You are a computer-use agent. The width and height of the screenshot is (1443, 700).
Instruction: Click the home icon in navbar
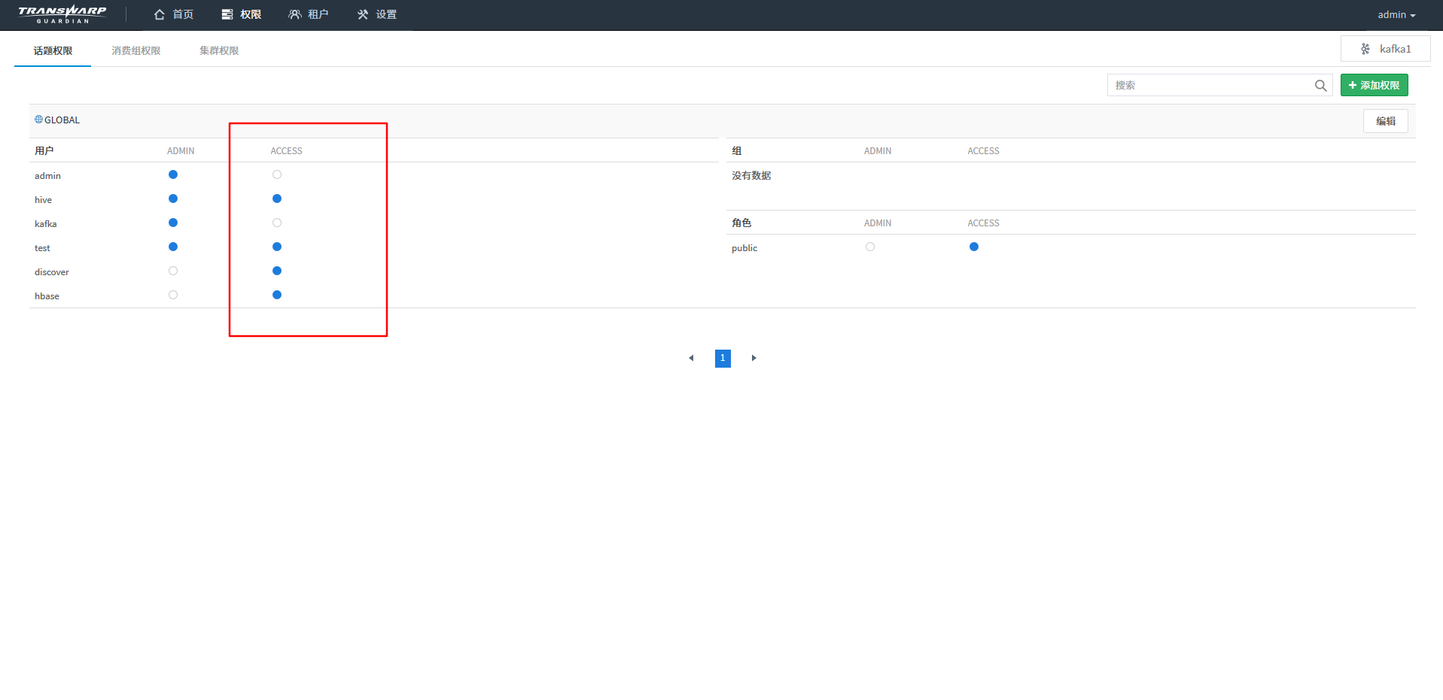[x=160, y=14]
